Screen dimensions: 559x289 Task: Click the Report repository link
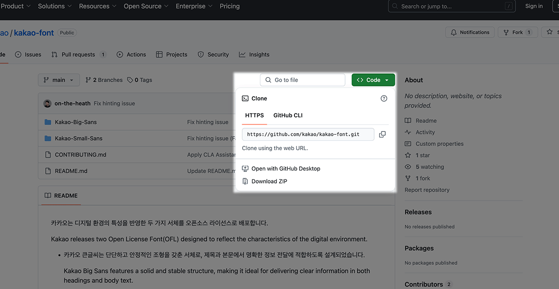tap(427, 190)
